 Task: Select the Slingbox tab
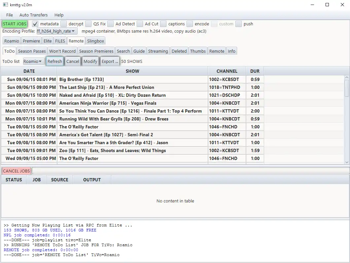[x=95, y=41]
